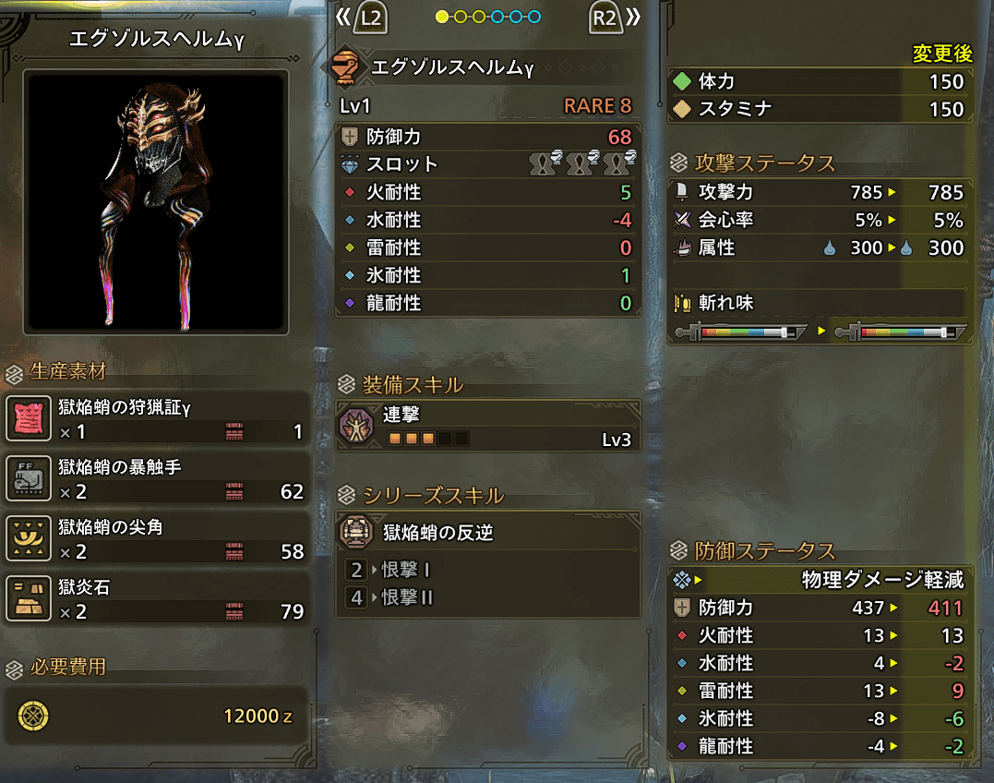The image size is (994, 783).
Task: Click the R2 next page button
Action: point(605,18)
